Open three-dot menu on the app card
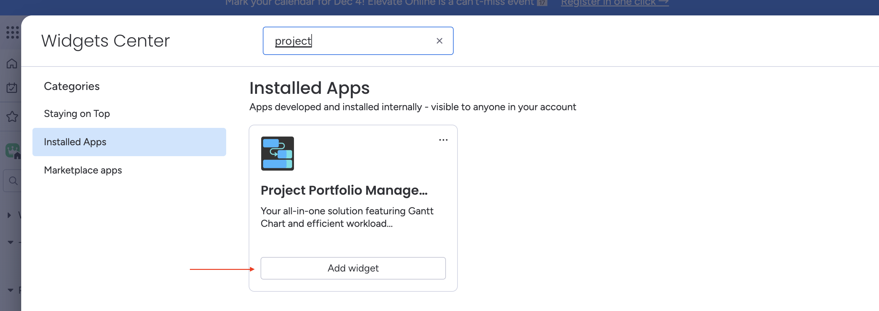The image size is (879, 311). point(443,140)
